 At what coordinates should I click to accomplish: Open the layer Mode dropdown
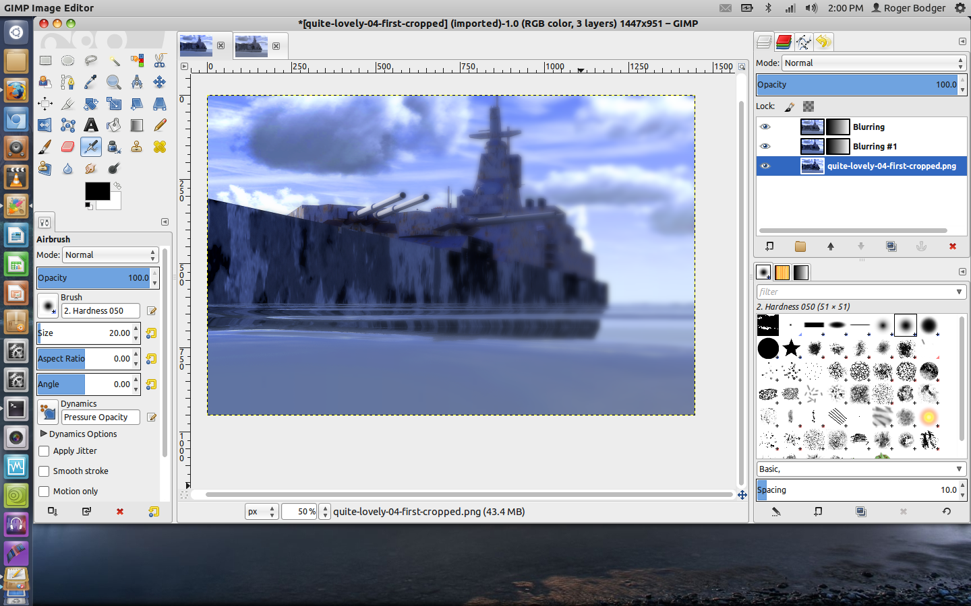pos(874,63)
